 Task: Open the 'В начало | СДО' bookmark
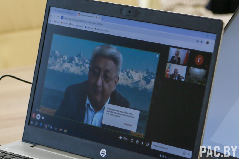click(102, 30)
